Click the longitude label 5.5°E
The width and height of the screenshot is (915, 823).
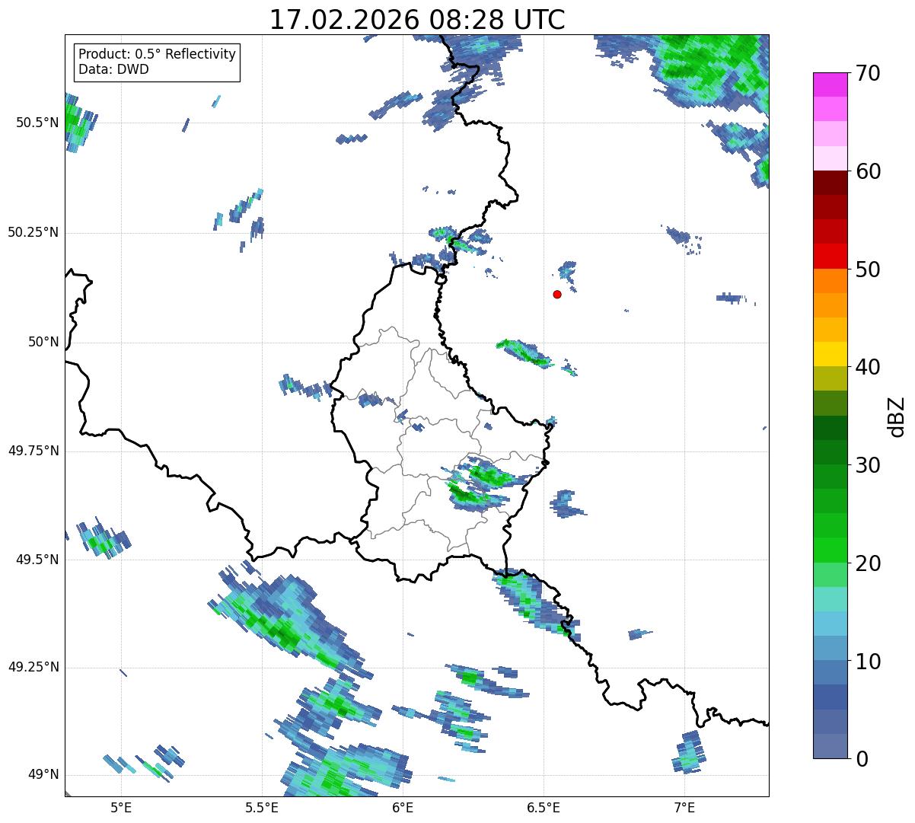point(262,807)
